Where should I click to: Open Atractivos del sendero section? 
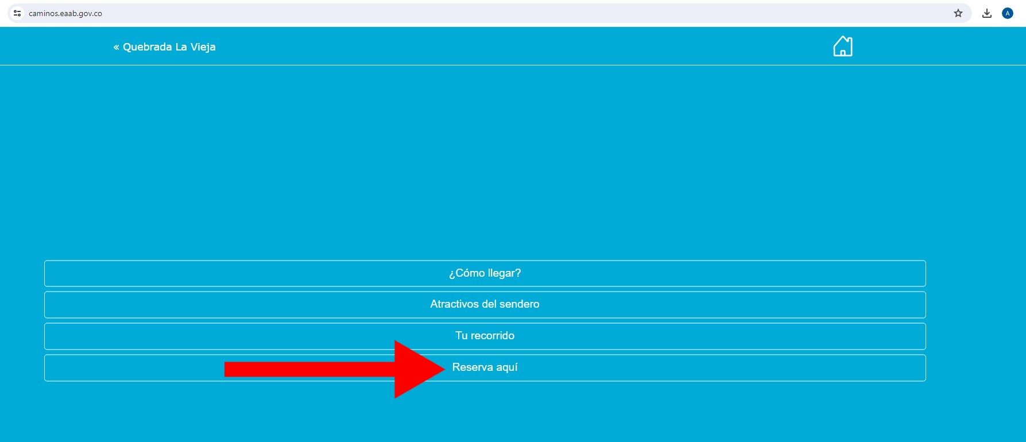pos(485,305)
